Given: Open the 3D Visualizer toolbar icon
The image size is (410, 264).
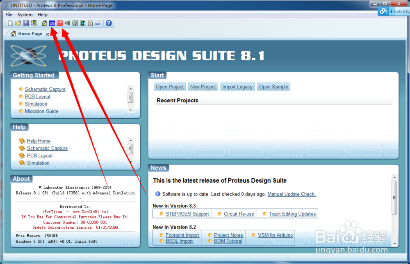Looking at the screenshot, I should (68, 23).
